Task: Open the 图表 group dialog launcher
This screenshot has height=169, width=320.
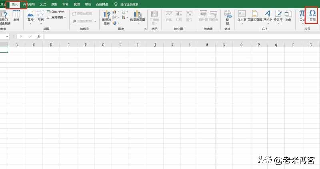Action: (145, 29)
